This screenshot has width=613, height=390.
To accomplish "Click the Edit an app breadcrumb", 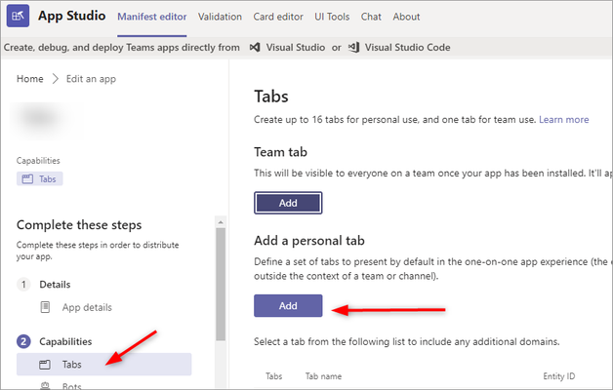I will [x=91, y=79].
